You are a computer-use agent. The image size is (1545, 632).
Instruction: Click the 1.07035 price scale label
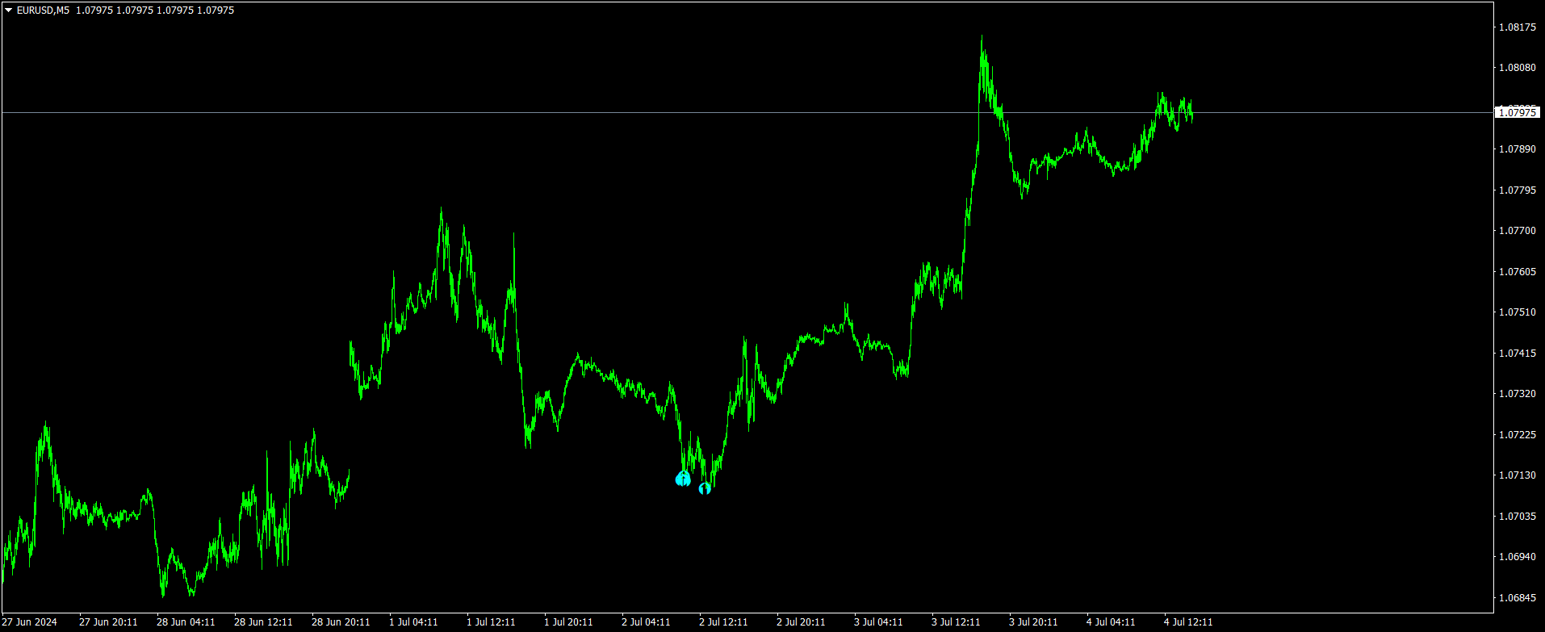[1518, 517]
